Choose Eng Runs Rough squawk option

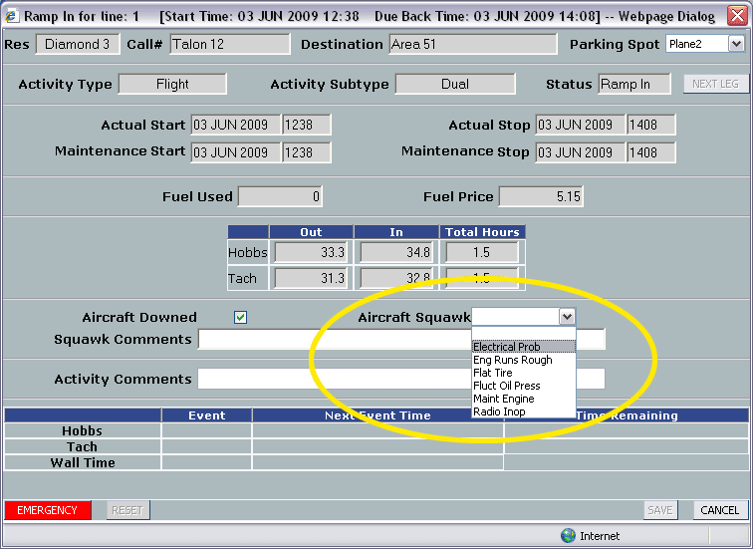click(524, 360)
